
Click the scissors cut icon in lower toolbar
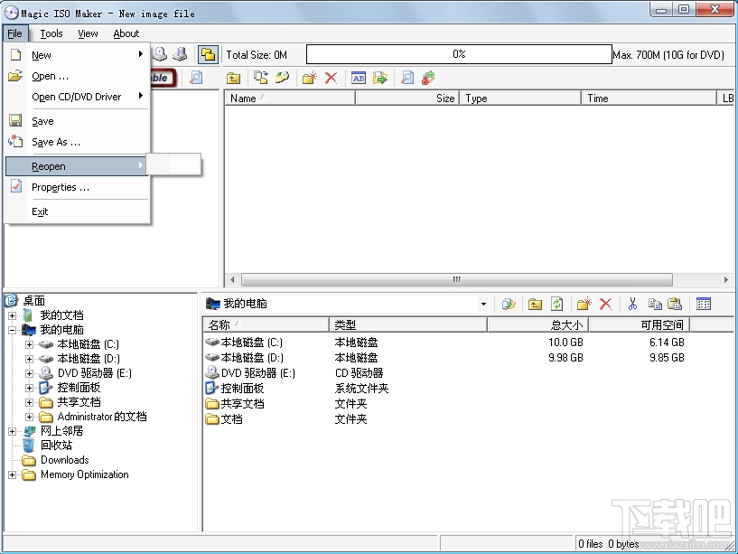[632, 304]
